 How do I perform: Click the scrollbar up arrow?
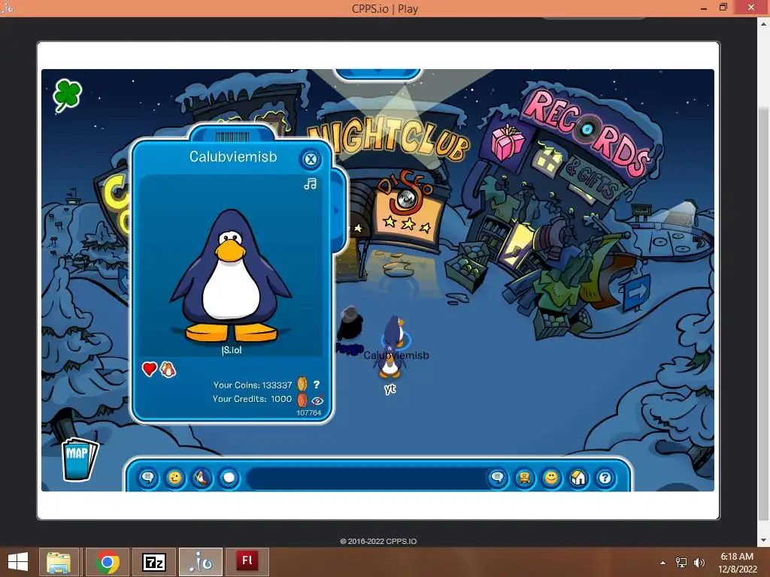coord(764,23)
